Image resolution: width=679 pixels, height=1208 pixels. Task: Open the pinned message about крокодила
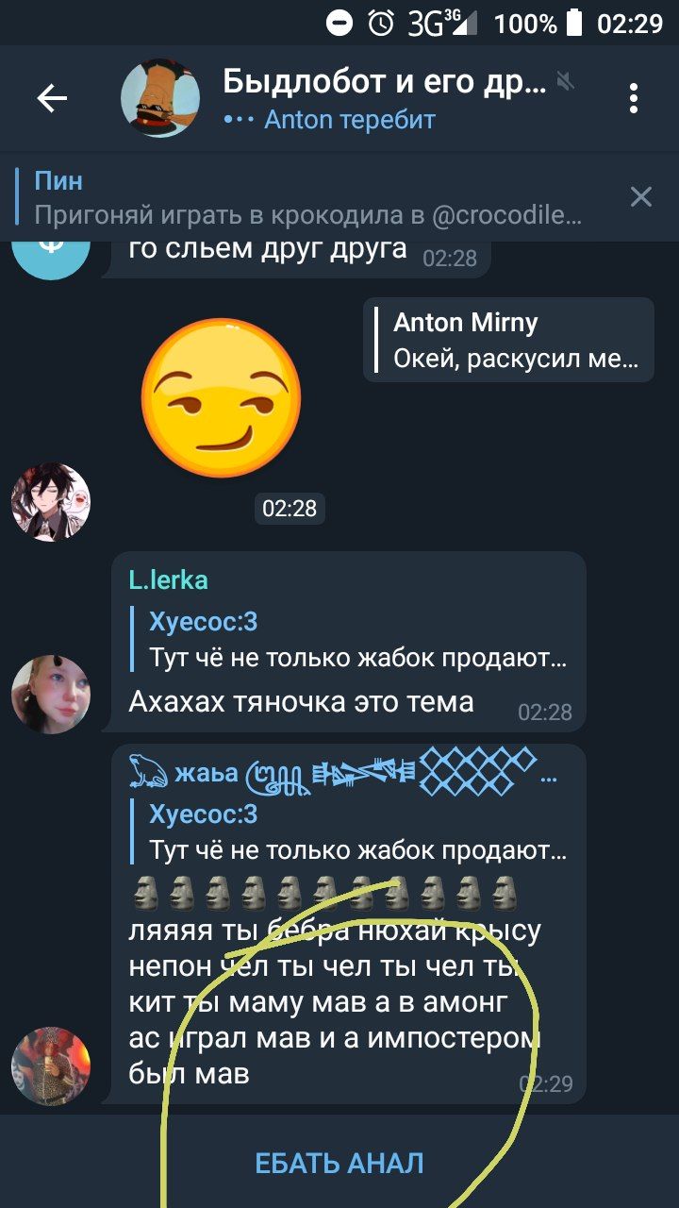click(x=307, y=197)
